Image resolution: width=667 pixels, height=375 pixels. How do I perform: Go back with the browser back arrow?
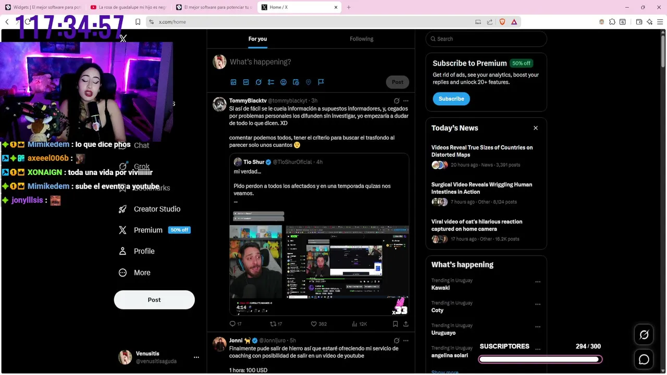7,22
